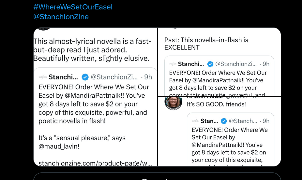Open the #WhereWeSetOurEasel hashtag
The width and height of the screenshot is (302, 180).
point(73,7)
